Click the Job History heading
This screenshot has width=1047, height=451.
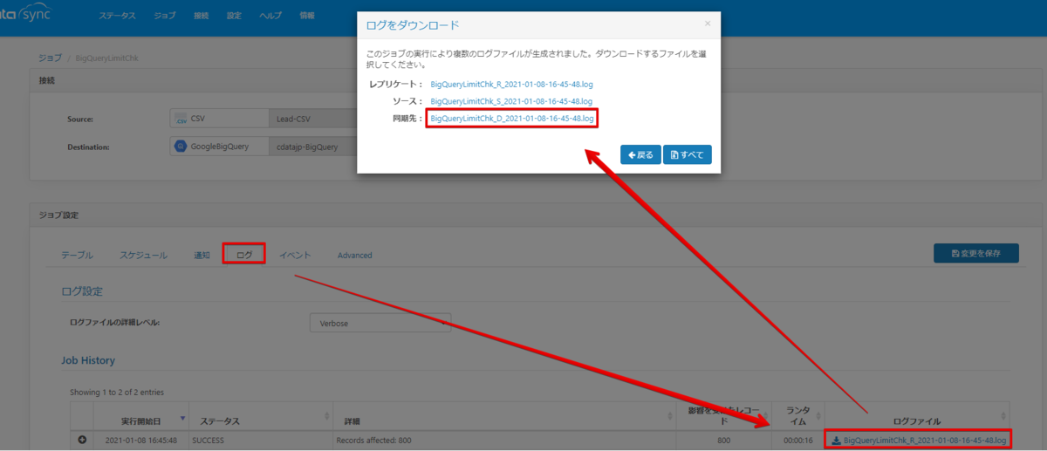[88, 359]
